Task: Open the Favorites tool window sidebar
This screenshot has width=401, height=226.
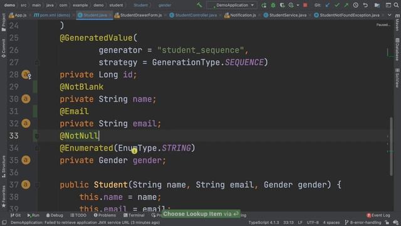Action: point(4,196)
